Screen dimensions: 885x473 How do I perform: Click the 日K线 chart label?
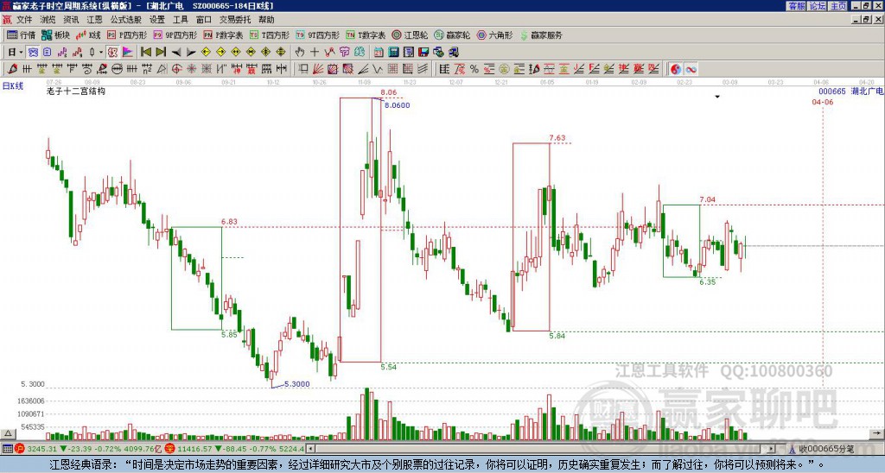[x=12, y=85]
